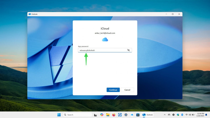Open Copilot from the taskbar
210x118 pixels.
pos(102,115)
